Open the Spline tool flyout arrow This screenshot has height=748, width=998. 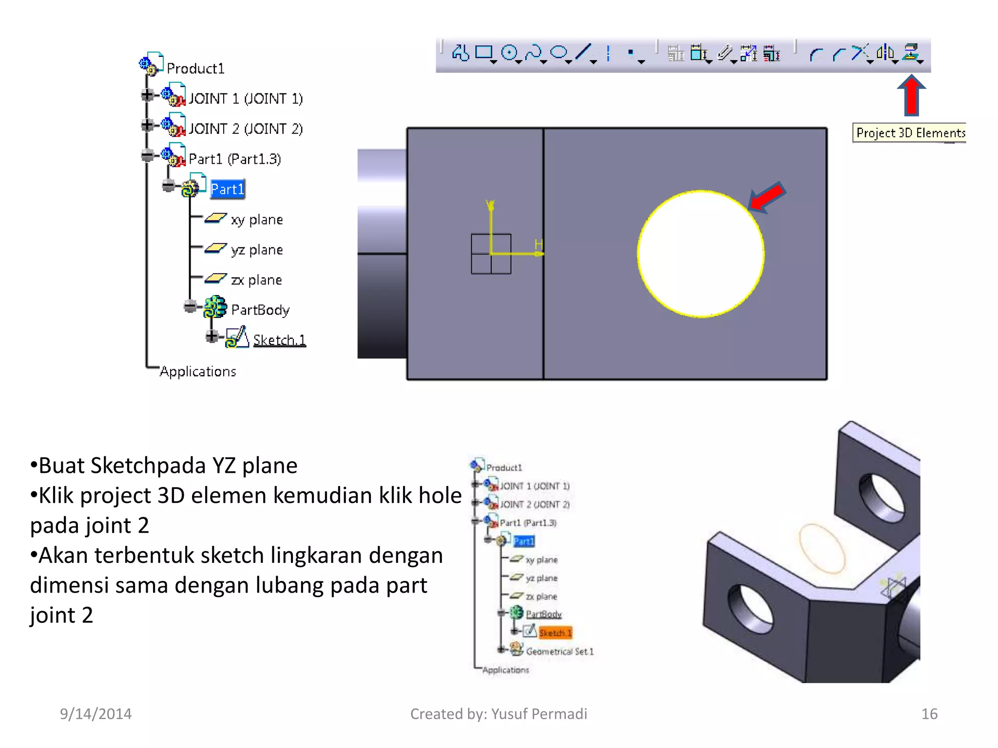click(543, 62)
